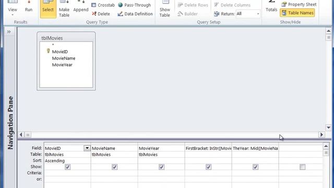Check Show box in empty last column

click(302, 167)
